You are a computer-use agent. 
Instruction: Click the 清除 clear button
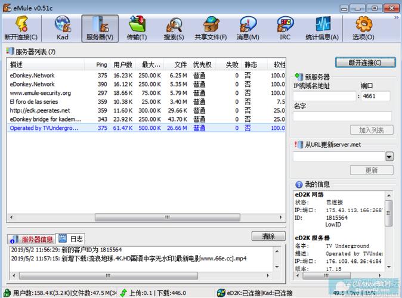(268, 236)
